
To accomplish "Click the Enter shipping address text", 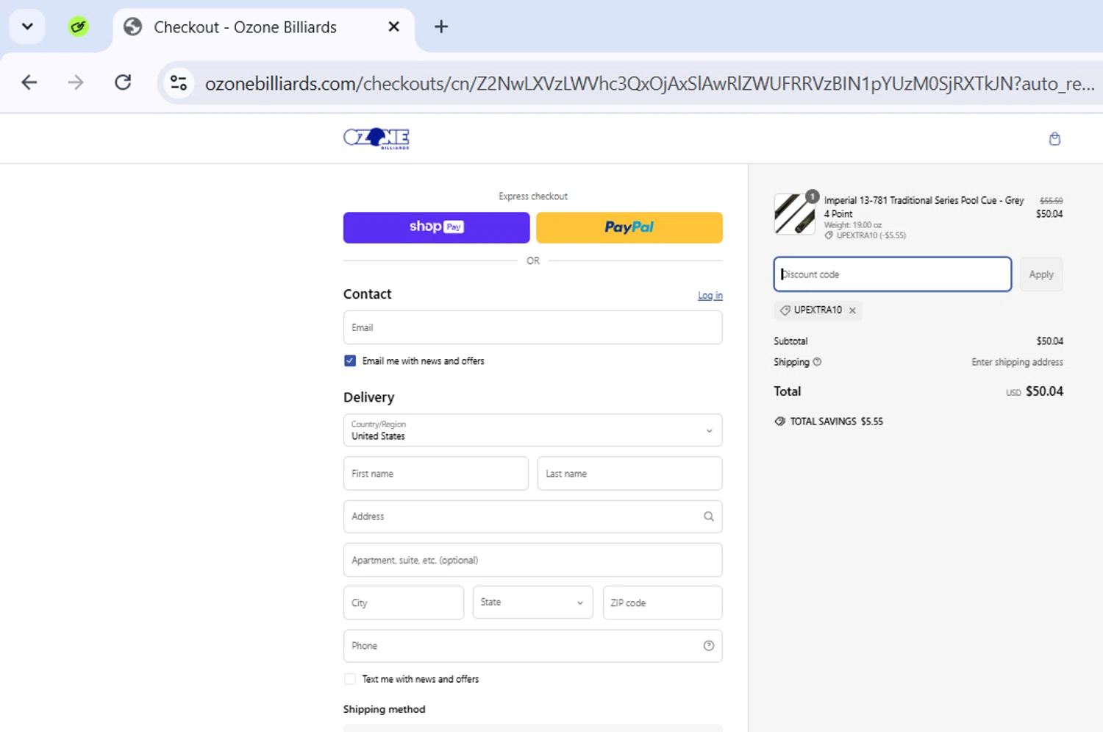I will click(1017, 362).
